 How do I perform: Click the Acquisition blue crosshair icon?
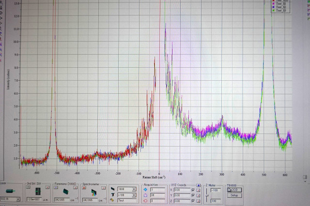[145, 190]
